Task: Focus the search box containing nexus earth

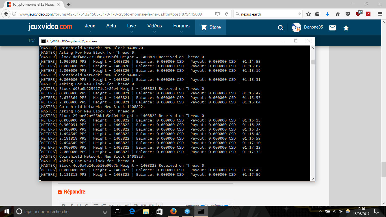Action: [268, 14]
